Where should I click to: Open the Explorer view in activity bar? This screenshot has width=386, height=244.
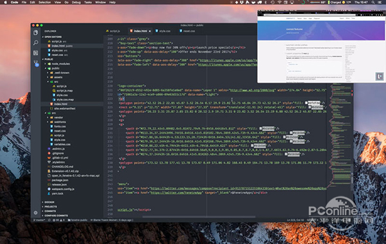(x=35, y=33)
